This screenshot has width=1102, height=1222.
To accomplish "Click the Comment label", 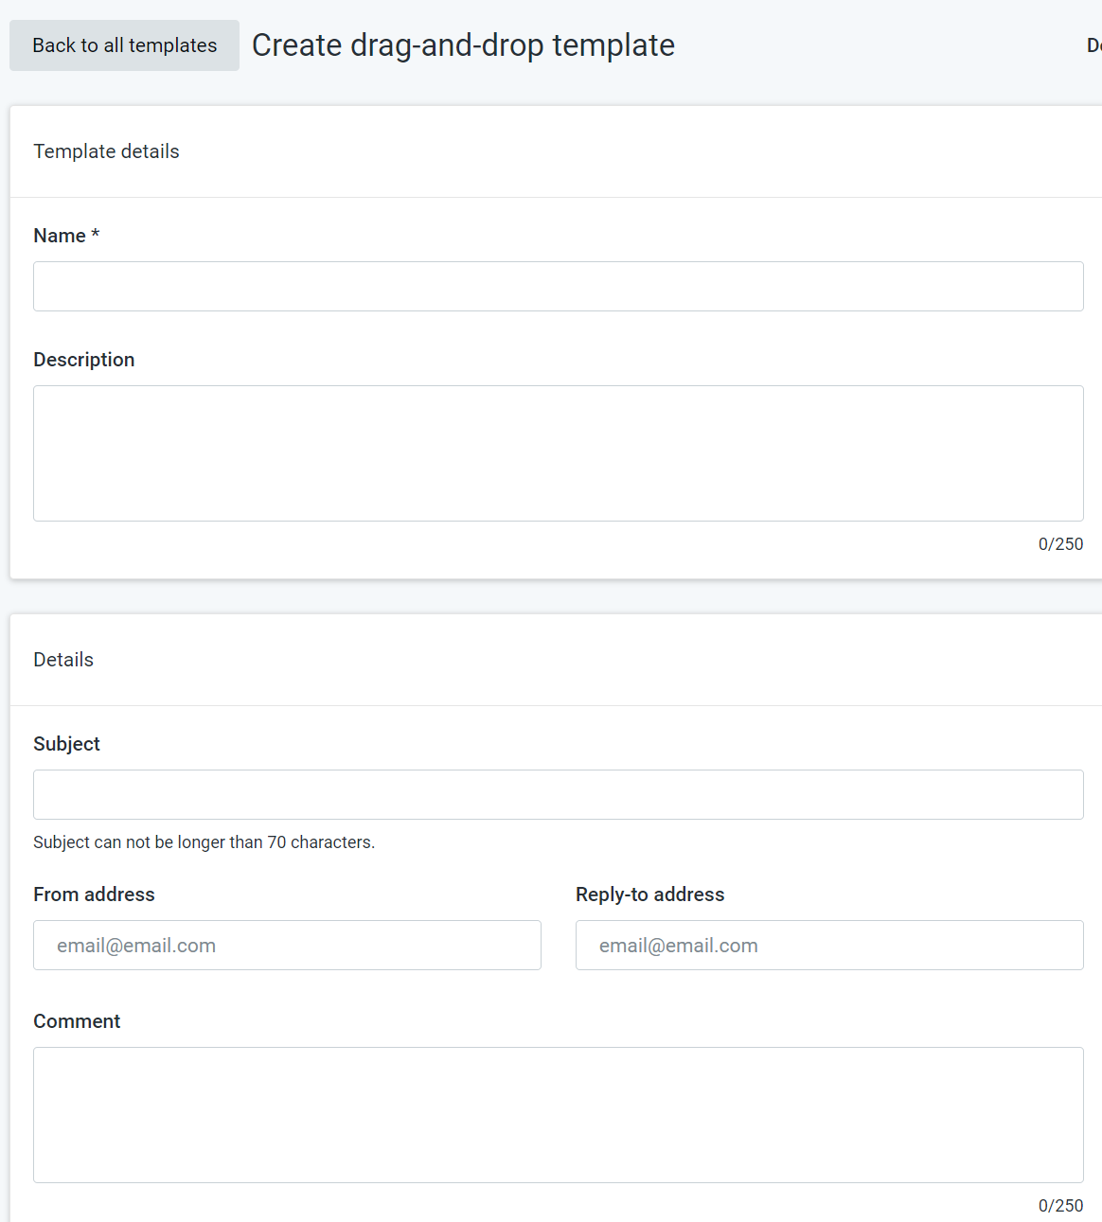I will coord(77,1020).
